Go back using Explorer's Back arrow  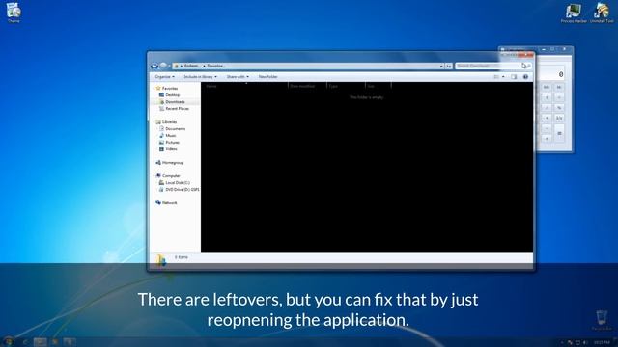(154, 66)
